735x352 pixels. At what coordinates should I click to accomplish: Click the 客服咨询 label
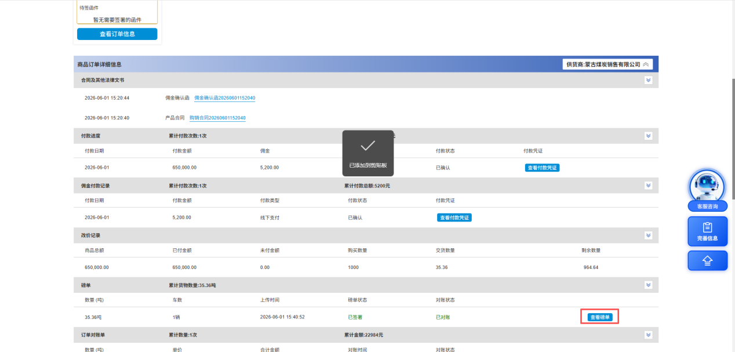(707, 206)
